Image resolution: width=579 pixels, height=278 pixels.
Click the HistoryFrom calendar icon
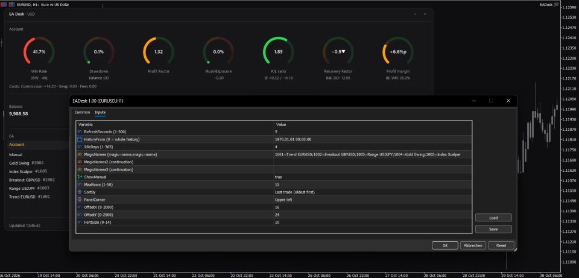(80, 139)
